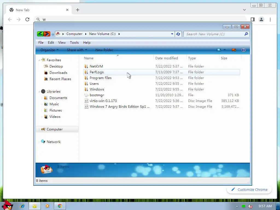This screenshot has width=280, height=210.
Task: Click the search magnifier icon in Explorer
Action: tap(246, 34)
